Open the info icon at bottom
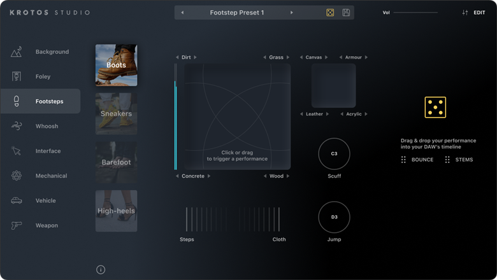 click(x=101, y=270)
